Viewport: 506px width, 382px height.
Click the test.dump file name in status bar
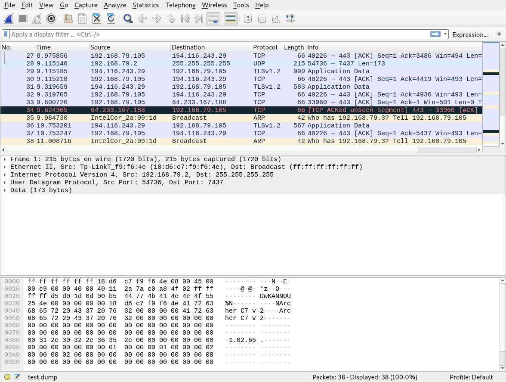(x=42, y=377)
